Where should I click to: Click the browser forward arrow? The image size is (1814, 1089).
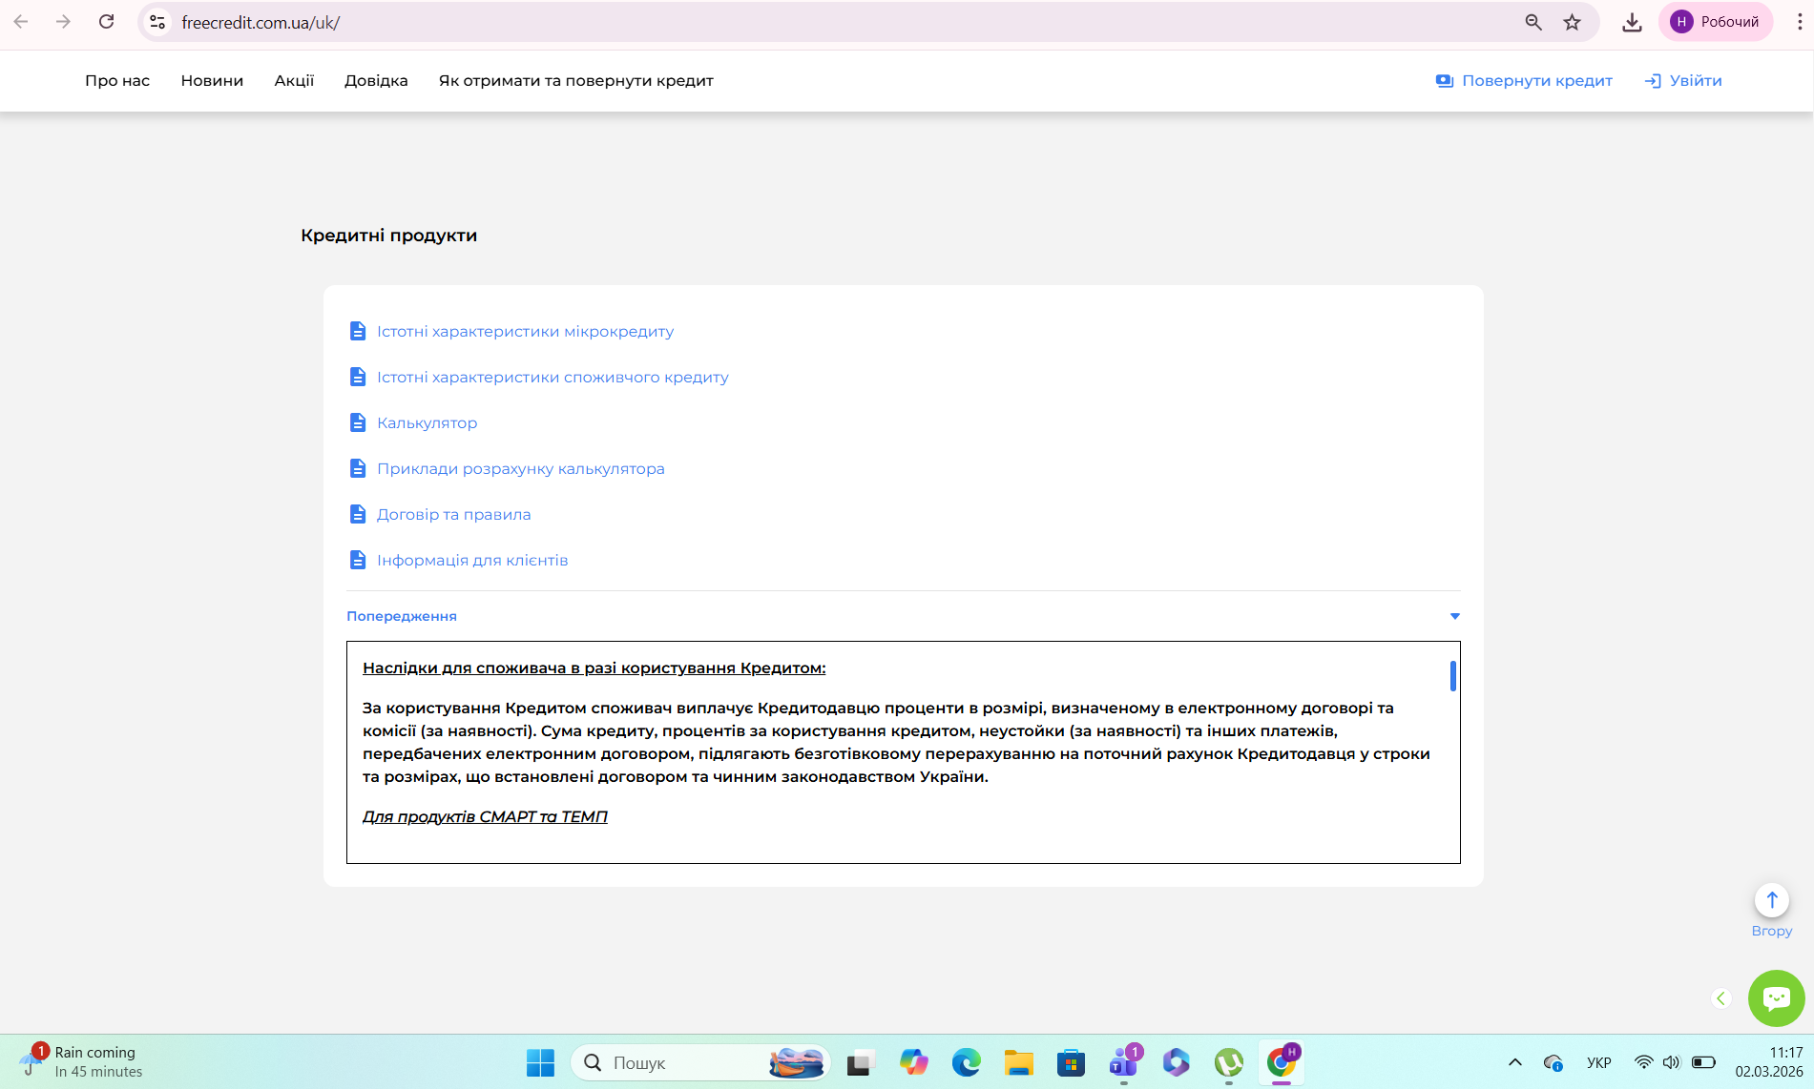pyautogui.click(x=63, y=22)
